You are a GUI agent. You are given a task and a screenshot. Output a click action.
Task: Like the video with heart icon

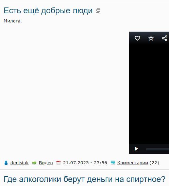coord(137,38)
